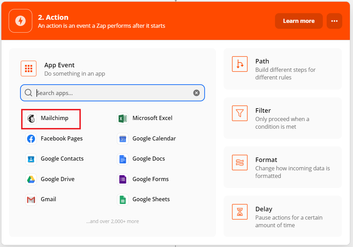Choose the Mailchimp label

pyautogui.click(x=54, y=118)
